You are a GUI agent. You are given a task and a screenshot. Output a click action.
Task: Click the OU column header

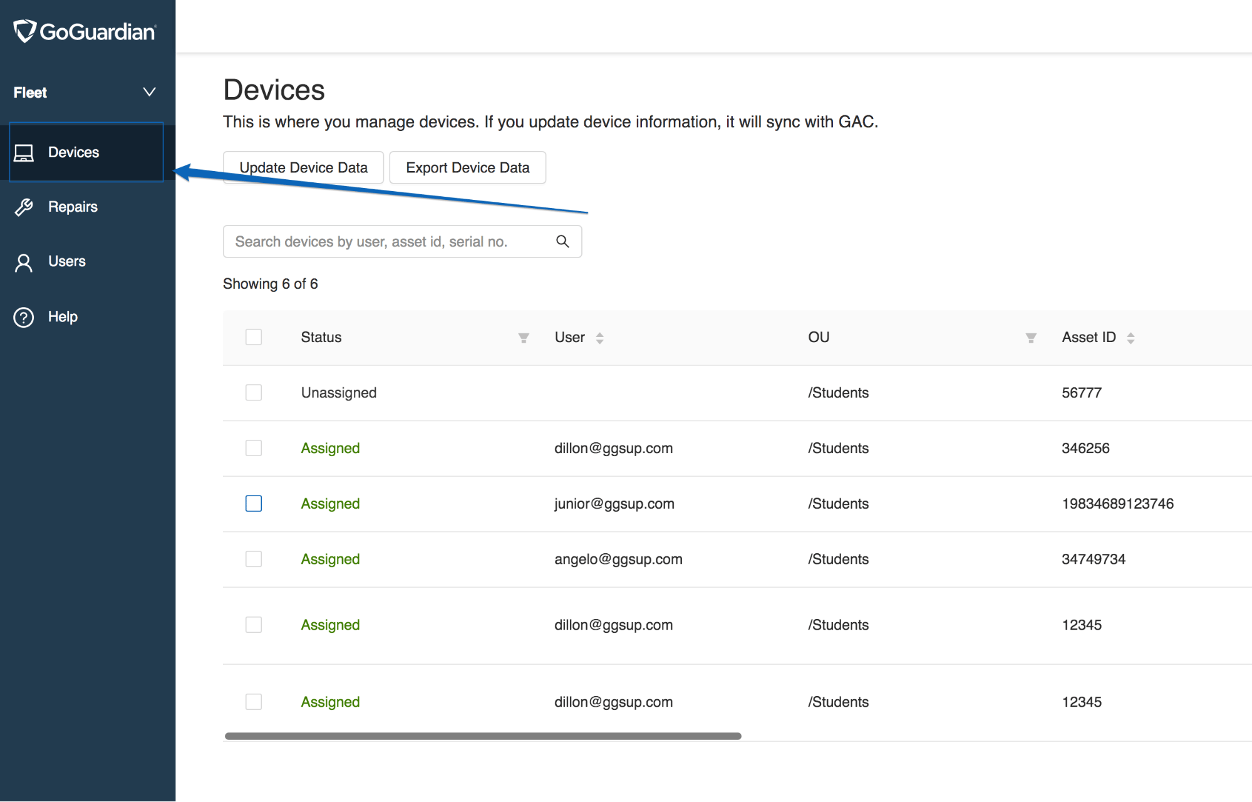(819, 337)
